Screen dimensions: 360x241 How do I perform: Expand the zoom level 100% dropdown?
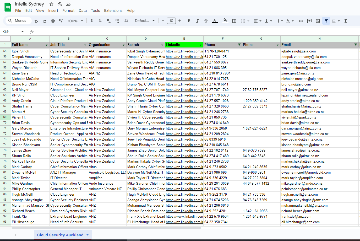pyautogui.click(x=75, y=21)
